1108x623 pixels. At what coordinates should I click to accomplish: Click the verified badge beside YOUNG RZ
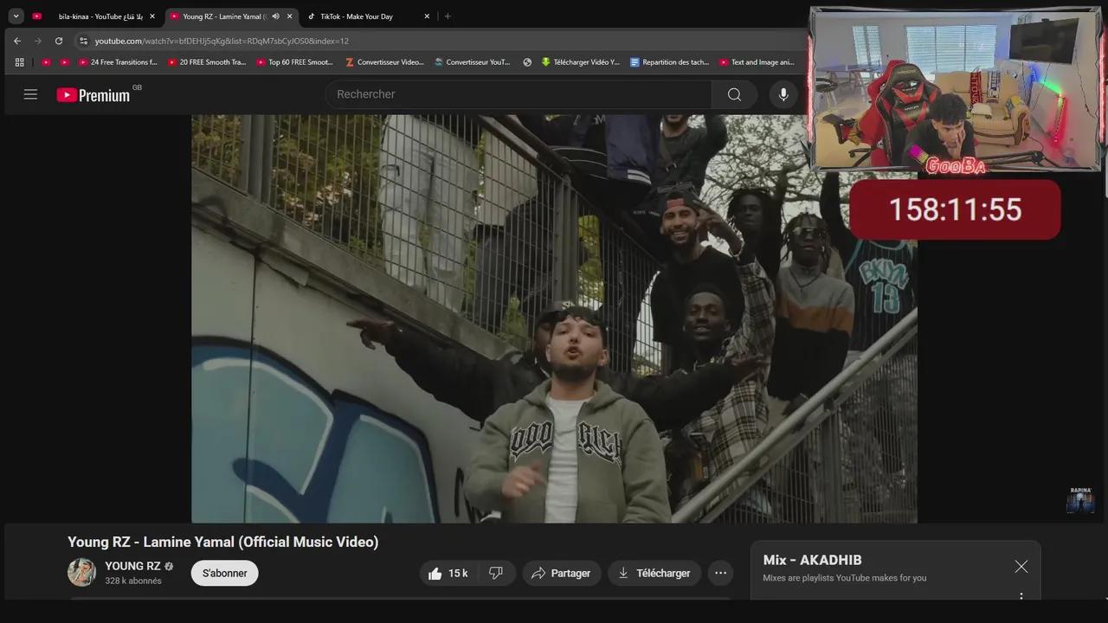(169, 567)
